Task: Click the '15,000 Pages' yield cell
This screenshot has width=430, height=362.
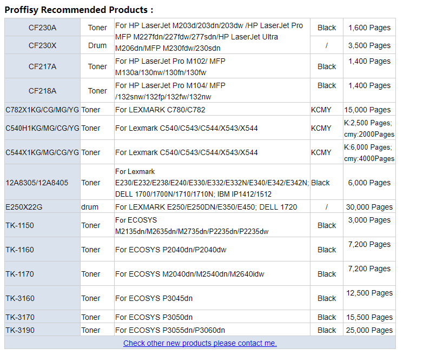Action: 369,109
